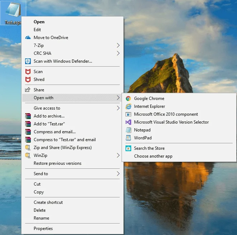The width and height of the screenshot is (237, 235).
Task: Expand the Open with submenu arrow
Action: [x=118, y=98]
